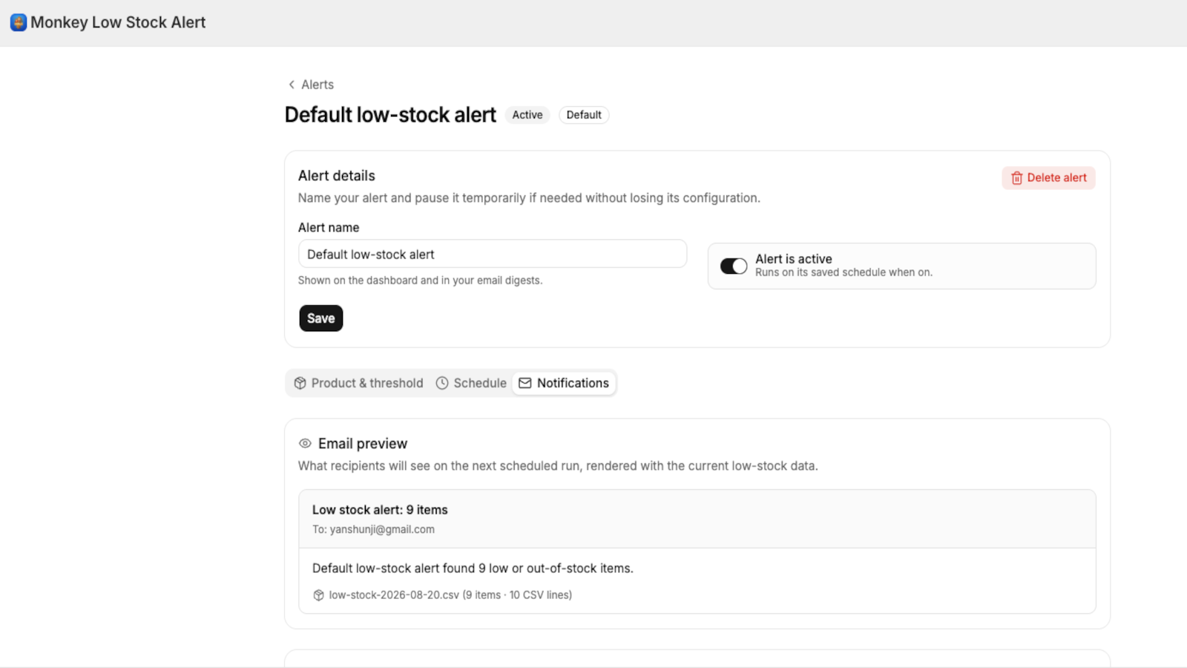Click the trash icon on Delete alert
This screenshot has width=1187, height=668.
click(x=1017, y=178)
